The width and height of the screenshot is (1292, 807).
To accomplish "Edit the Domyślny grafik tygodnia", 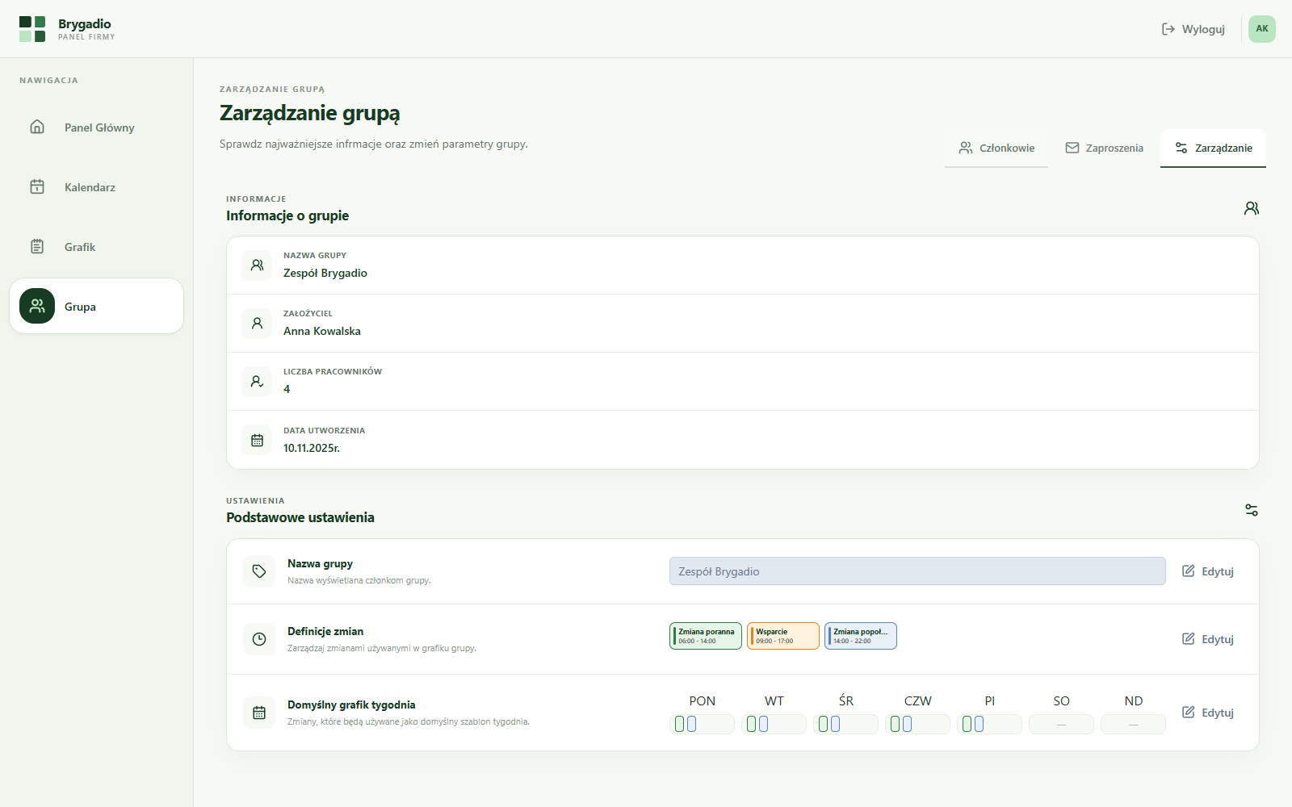I will coord(1208,713).
